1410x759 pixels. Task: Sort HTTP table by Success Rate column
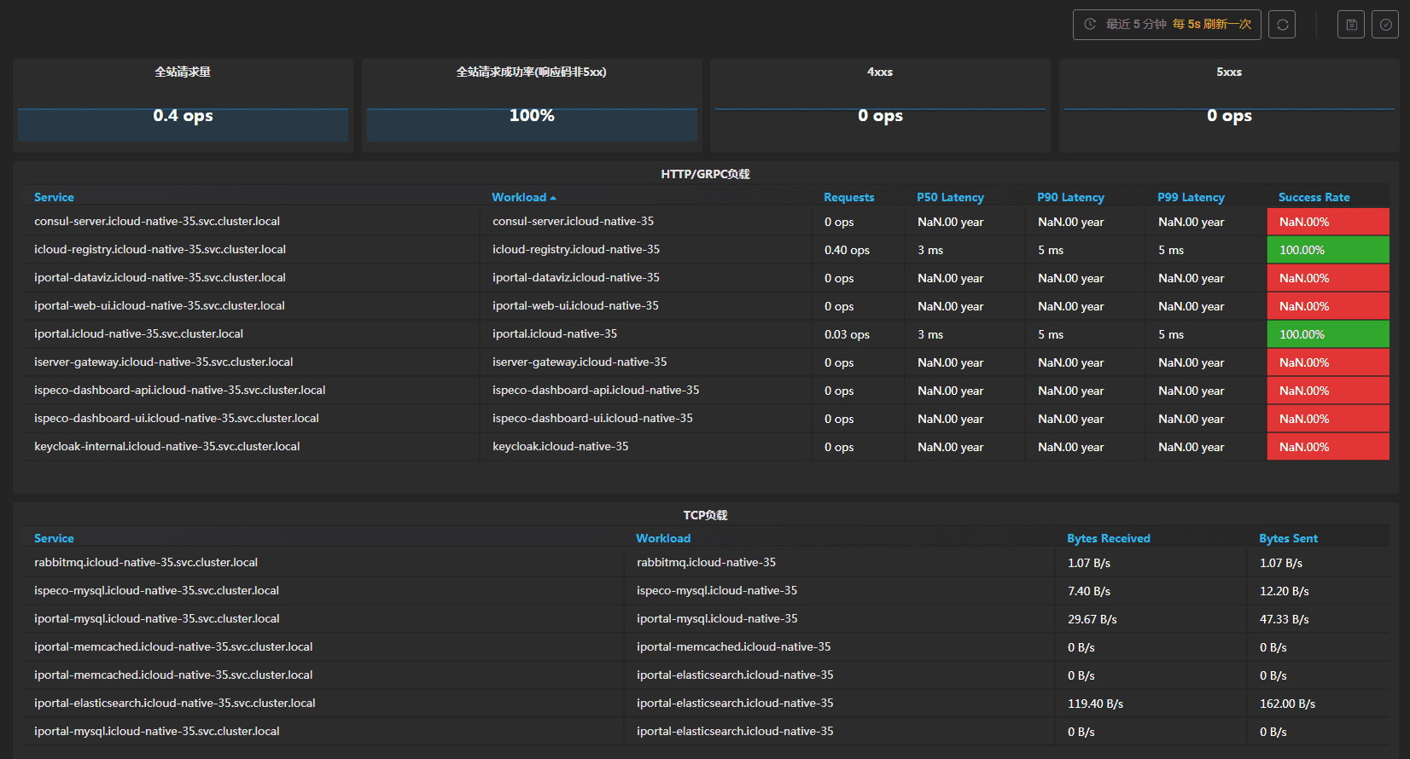tap(1314, 197)
